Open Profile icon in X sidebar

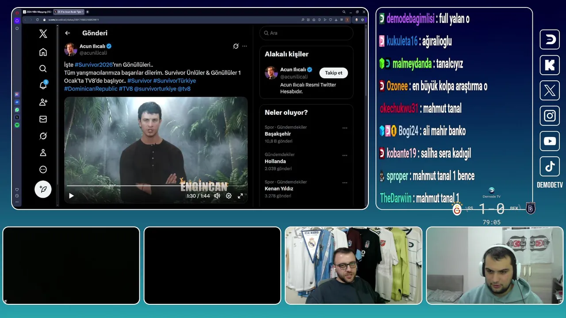pos(43,153)
